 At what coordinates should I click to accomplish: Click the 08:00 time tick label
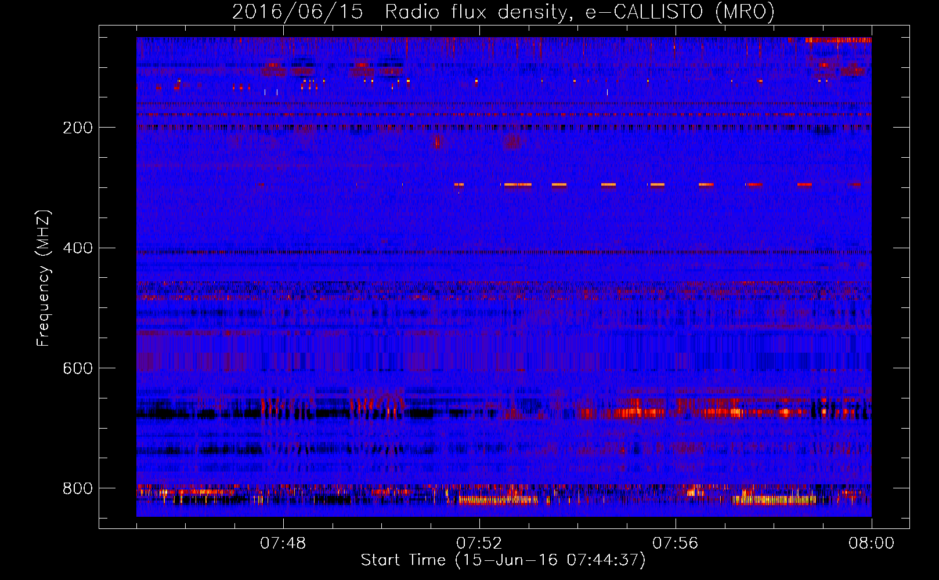coord(871,543)
